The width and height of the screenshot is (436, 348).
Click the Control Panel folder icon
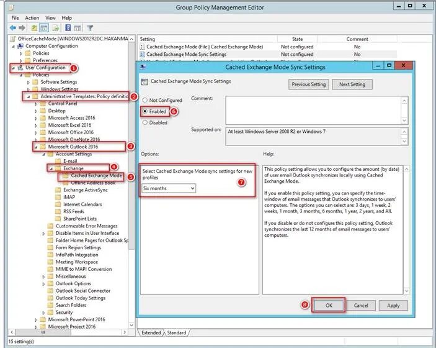coord(43,104)
